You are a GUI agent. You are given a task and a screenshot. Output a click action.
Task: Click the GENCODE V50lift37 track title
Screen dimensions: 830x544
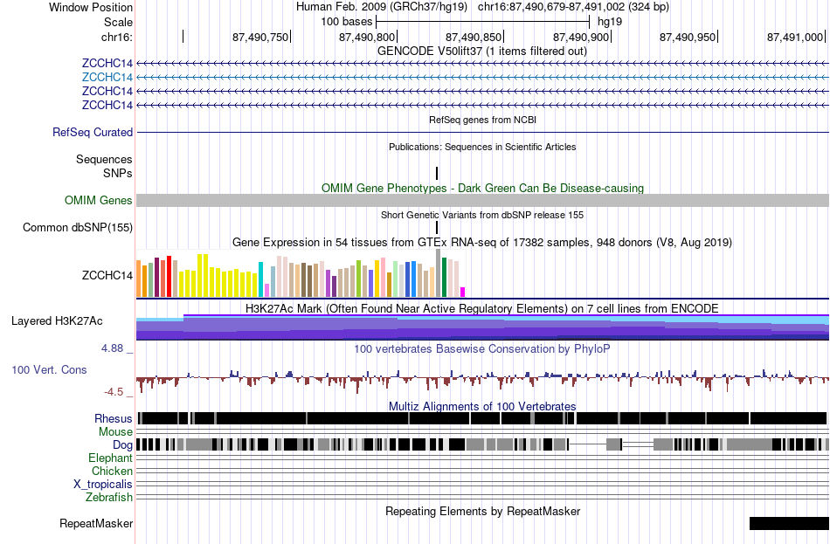(482, 52)
